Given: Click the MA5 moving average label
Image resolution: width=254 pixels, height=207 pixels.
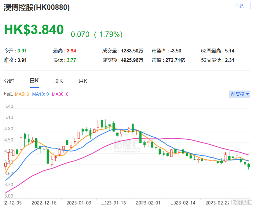Looking at the screenshot, I should (22, 94).
